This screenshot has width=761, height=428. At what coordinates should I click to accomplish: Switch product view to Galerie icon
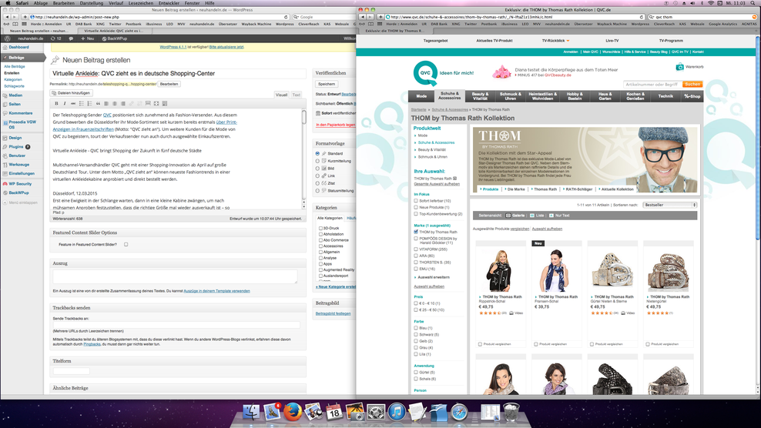click(508, 216)
